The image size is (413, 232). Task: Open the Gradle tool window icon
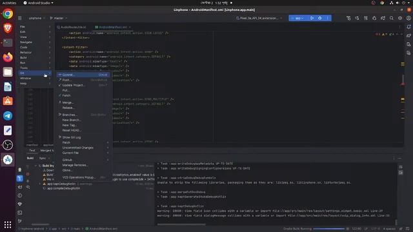click(x=408, y=35)
